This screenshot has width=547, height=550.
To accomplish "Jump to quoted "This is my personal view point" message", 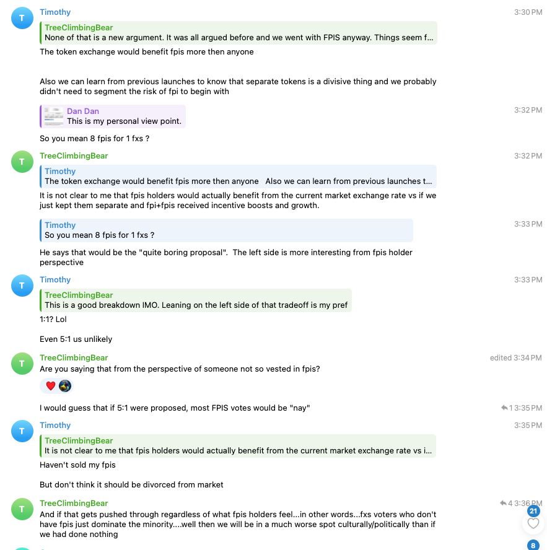I will 124,121.
